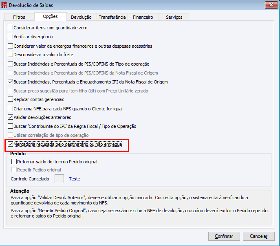
Task: Select the Opções tab
Action: coord(51,17)
